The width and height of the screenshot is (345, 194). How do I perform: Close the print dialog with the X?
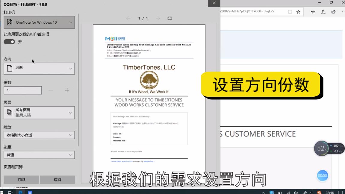(214, 3)
